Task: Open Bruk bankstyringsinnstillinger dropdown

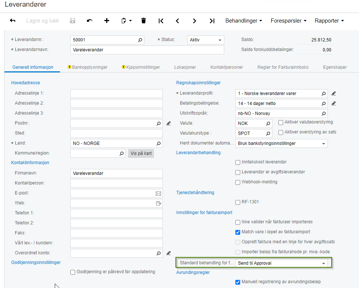Action: (282, 143)
